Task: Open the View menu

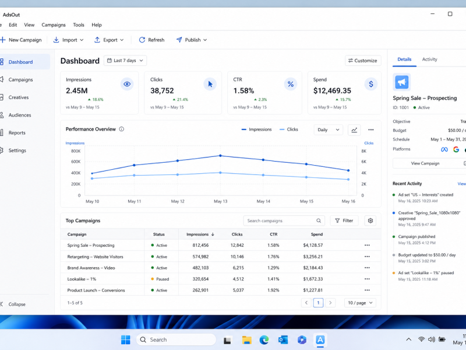Action: [x=29, y=25]
